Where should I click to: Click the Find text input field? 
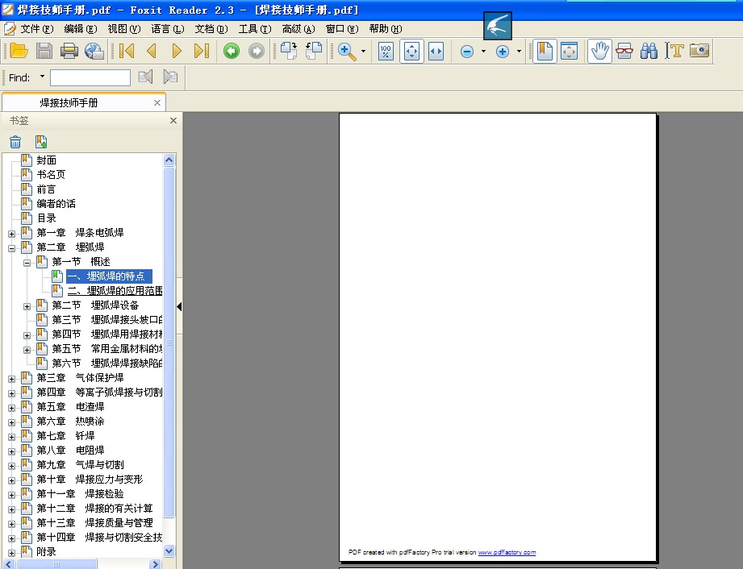pos(90,77)
